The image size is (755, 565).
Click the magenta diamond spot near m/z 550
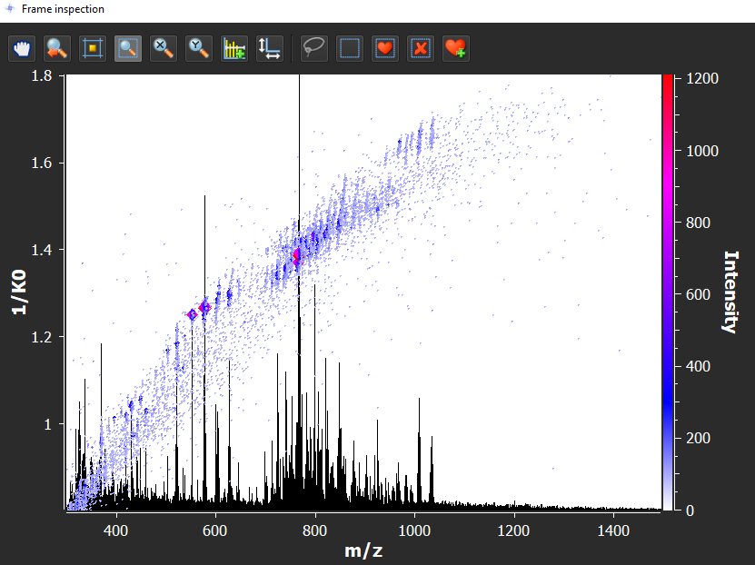click(x=192, y=314)
